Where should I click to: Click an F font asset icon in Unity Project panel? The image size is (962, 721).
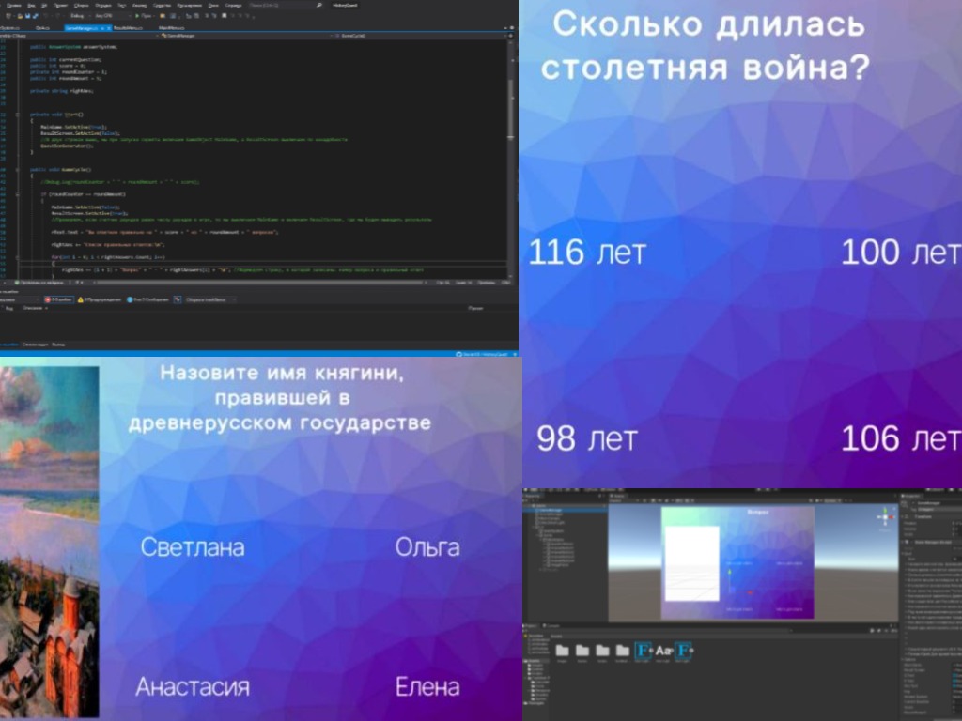[x=643, y=650]
